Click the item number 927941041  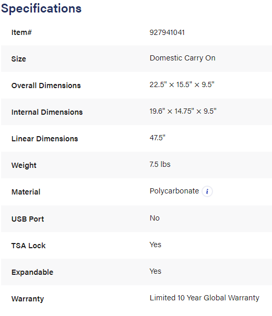pos(167,32)
